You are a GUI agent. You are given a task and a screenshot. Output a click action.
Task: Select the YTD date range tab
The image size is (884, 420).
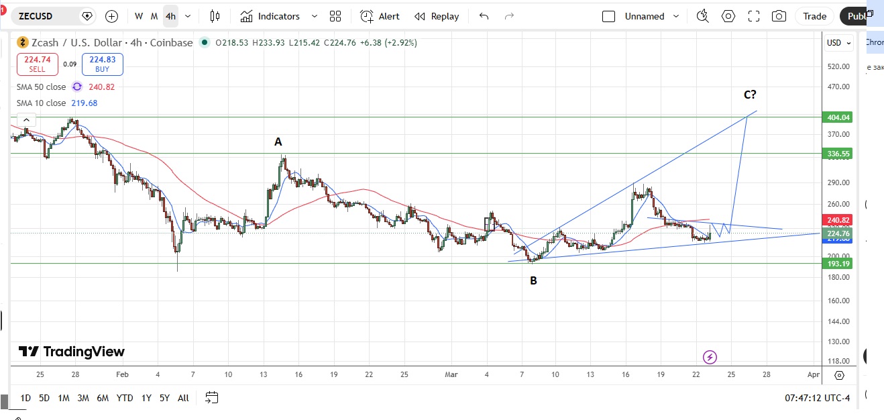124,398
